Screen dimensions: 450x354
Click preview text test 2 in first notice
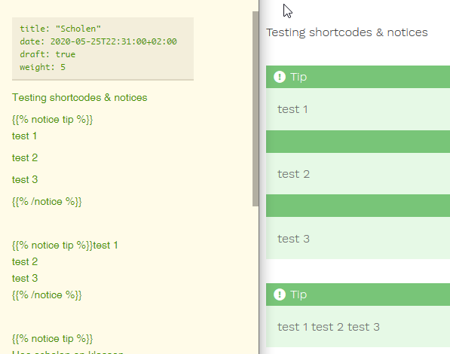[293, 174]
